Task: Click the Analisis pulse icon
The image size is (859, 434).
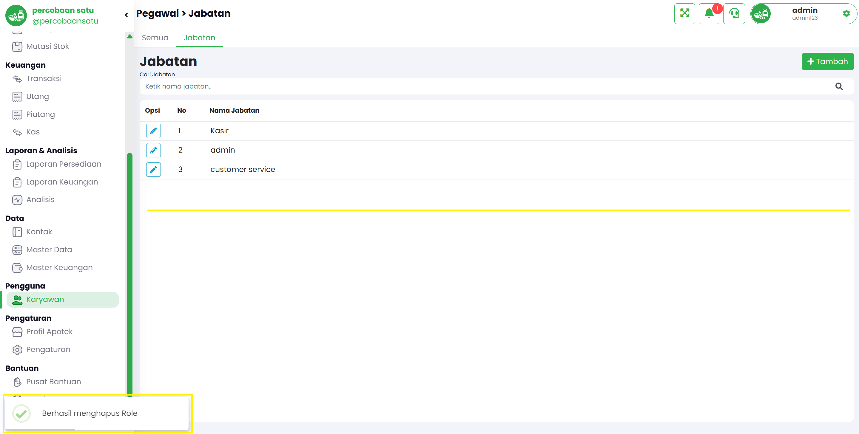Action: pyautogui.click(x=17, y=200)
